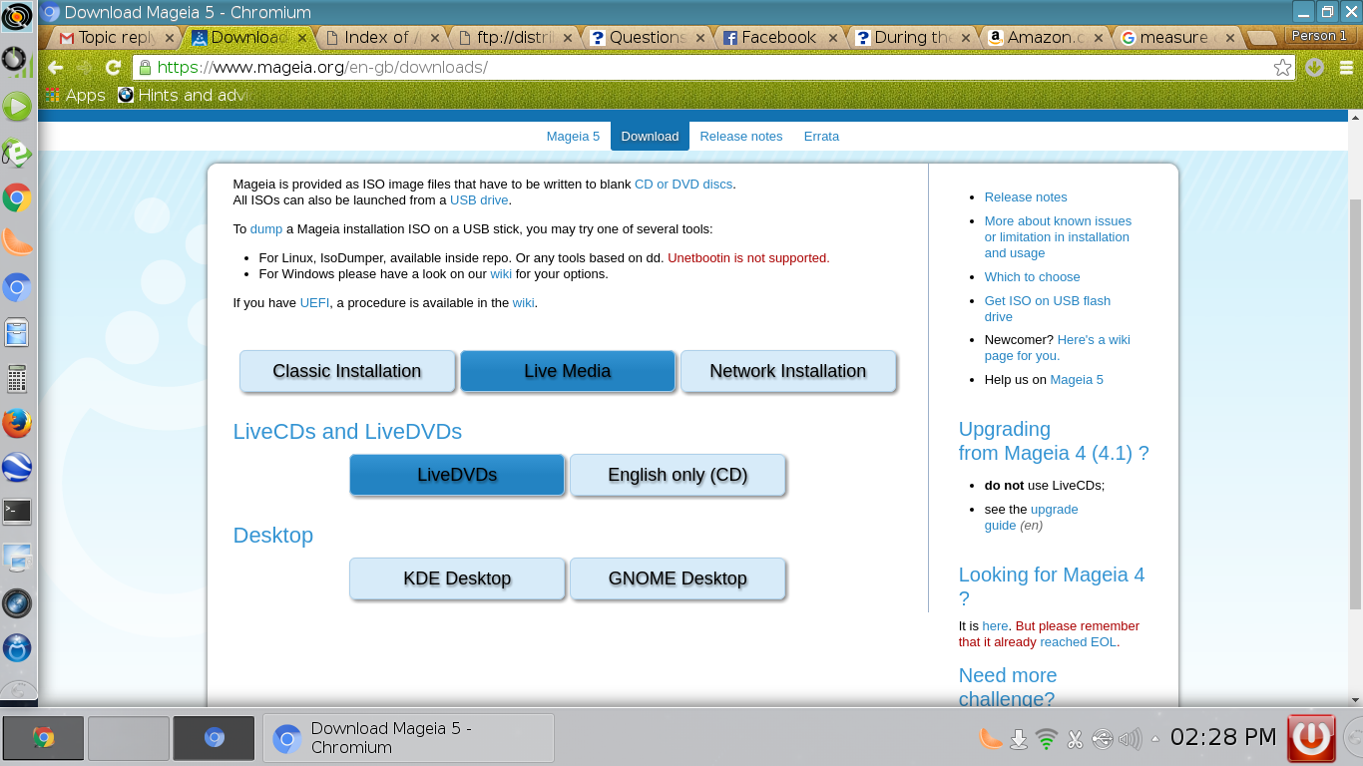Screen dimensions: 1363x766
Task: Click the 02:28 PM clock
Action: tap(1223, 737)
